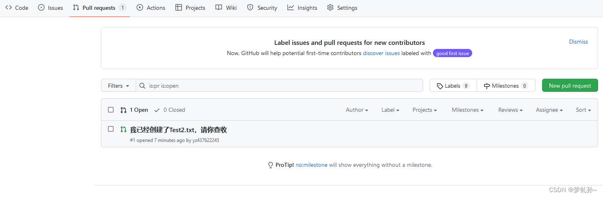603x197 pixels.
Task: Open the Insights tab
Action: [x=302, y=8]
